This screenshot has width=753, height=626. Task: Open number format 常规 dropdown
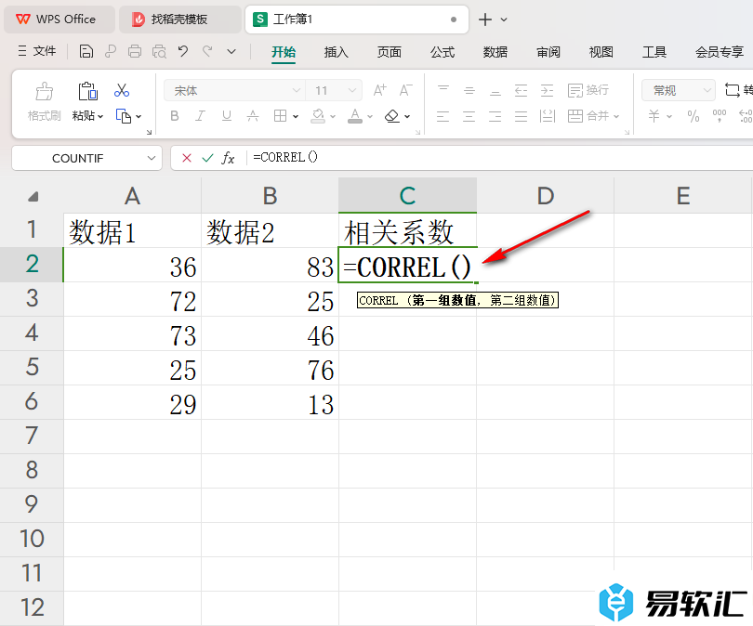679,90
